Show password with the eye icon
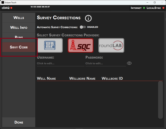The width and height of the screenshot is (166, 129). [x=129, y=63]
